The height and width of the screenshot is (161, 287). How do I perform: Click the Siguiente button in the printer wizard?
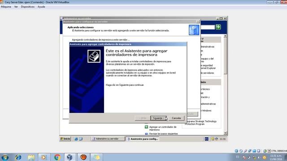pyautogui.click(x=158, y=118)
